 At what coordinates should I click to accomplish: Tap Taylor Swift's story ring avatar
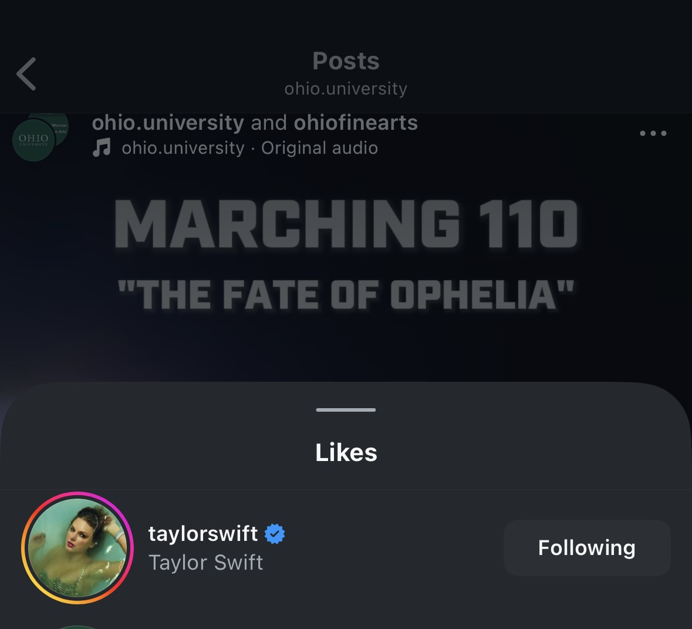[77, 547]
